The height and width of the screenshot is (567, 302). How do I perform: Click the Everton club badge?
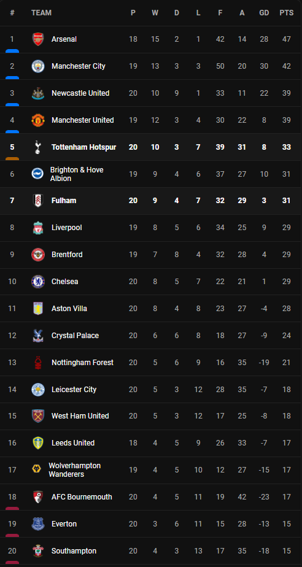click(38, 524)
